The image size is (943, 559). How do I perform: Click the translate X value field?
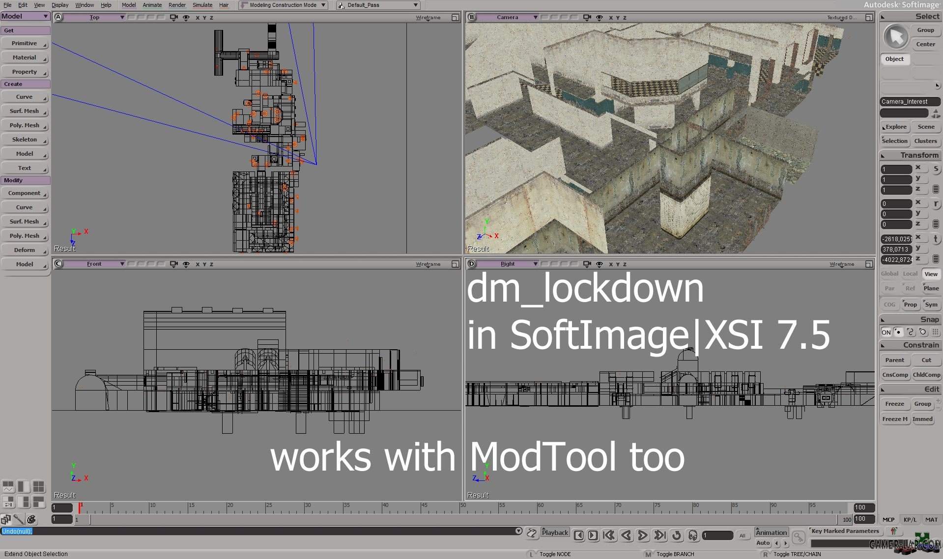click(x=896, y=239)
